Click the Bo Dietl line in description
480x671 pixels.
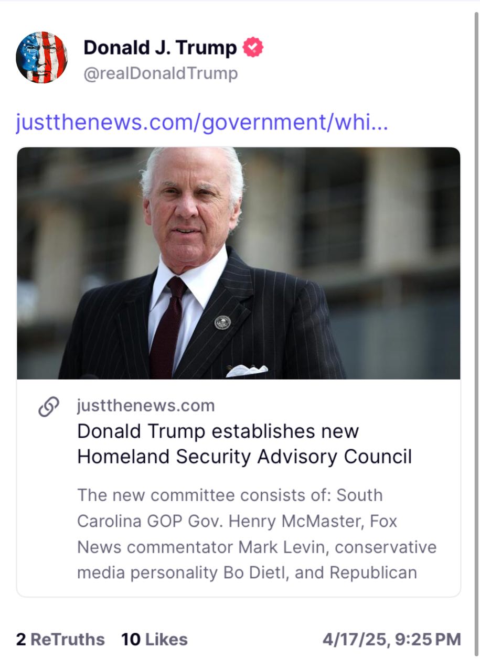pyautogui.click(x=247, y=573)
